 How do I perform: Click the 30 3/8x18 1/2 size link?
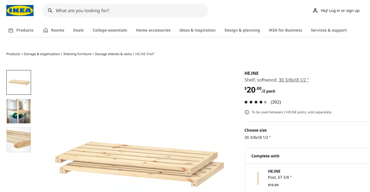[294, 80]
